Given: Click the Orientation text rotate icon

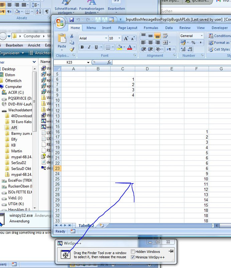Looking at the screenshot, I should [158, 49].
